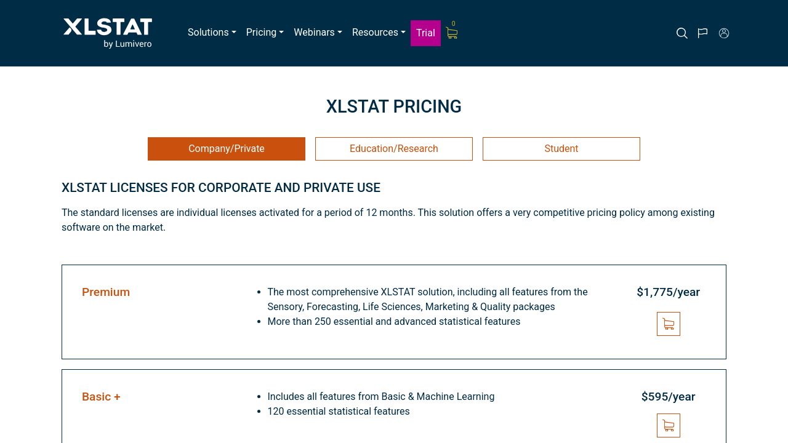The width and height of the screenshot is (788, 443).
Task: Click the search magnifier icon
Action: coord(682,33)
